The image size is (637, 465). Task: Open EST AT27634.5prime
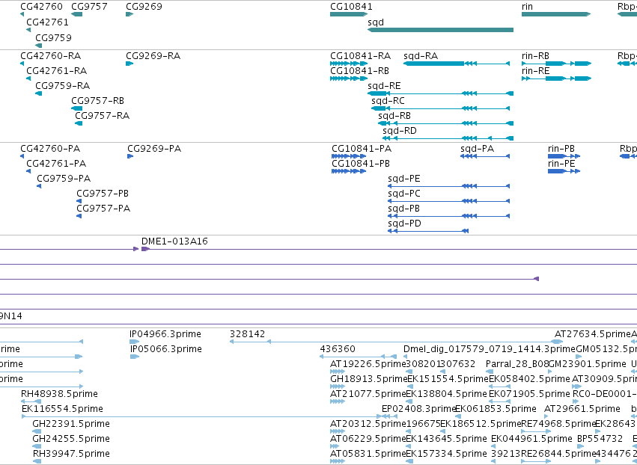[592, 334]
